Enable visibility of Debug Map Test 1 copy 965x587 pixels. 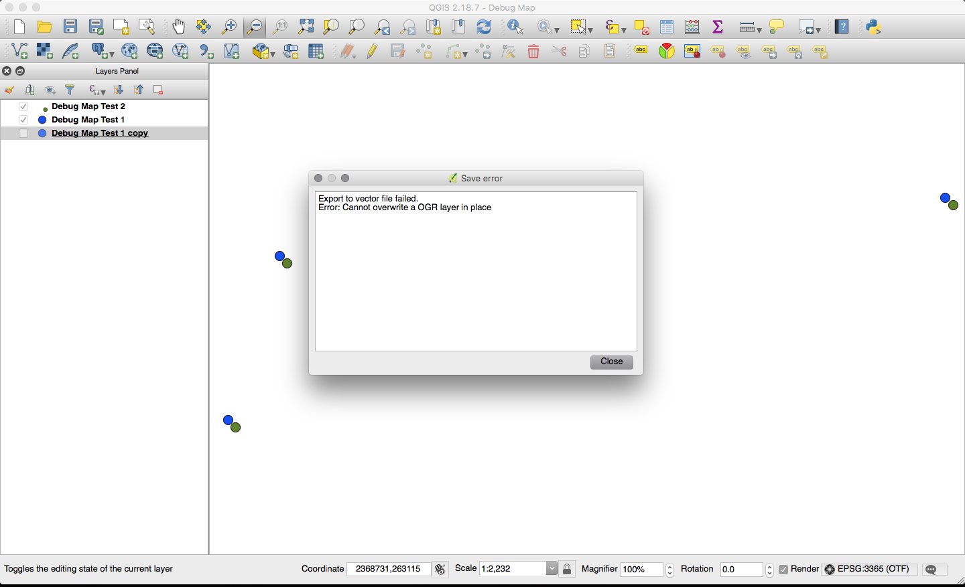click(x=23, y=133)
